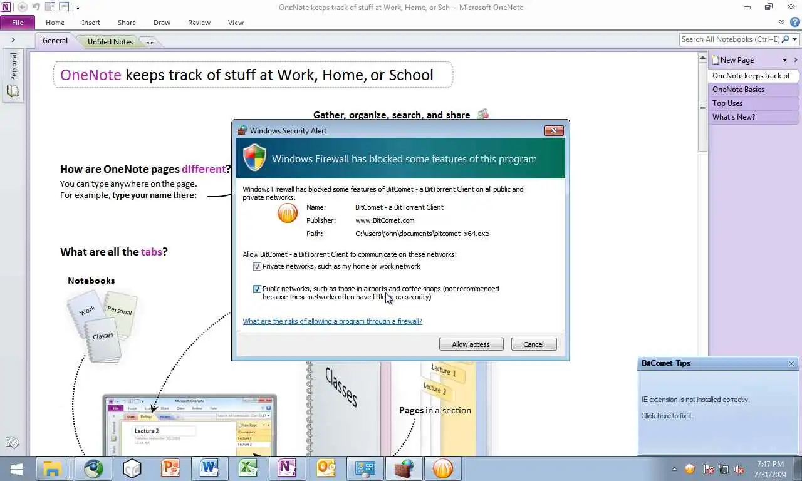Screen dimensions: 802x481
Task: Click the Search All Notebooks field
Action: [730, 39]
